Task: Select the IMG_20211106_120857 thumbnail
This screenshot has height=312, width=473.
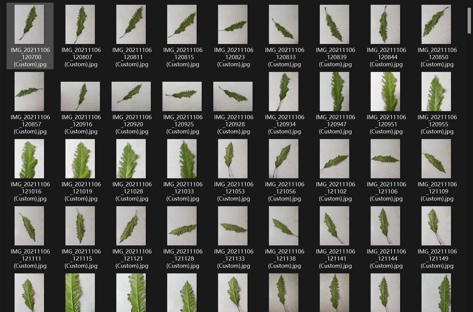Action: (x=29, y=92)
